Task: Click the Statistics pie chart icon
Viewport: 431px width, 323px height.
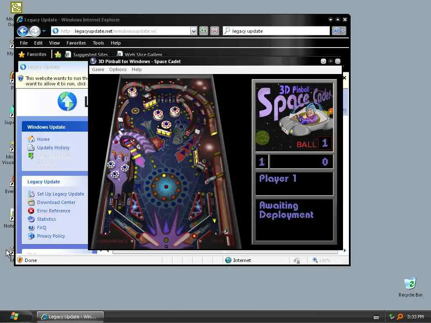Action: coord(31,219)
